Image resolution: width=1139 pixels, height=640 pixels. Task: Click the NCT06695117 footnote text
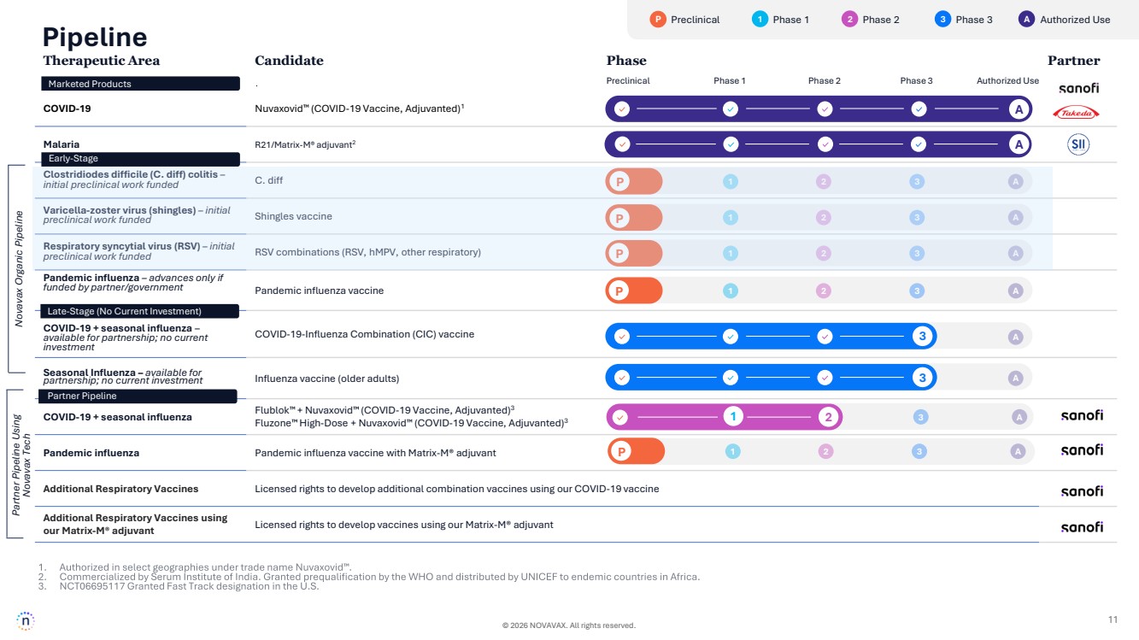[x=189, y=586]
